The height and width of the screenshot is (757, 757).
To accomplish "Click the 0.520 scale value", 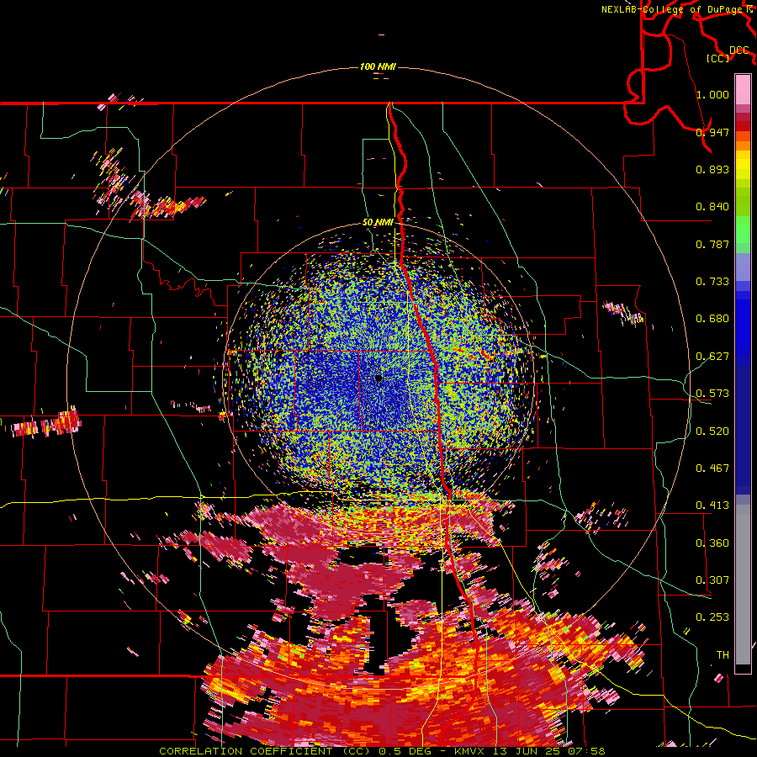I will point(712,431).
